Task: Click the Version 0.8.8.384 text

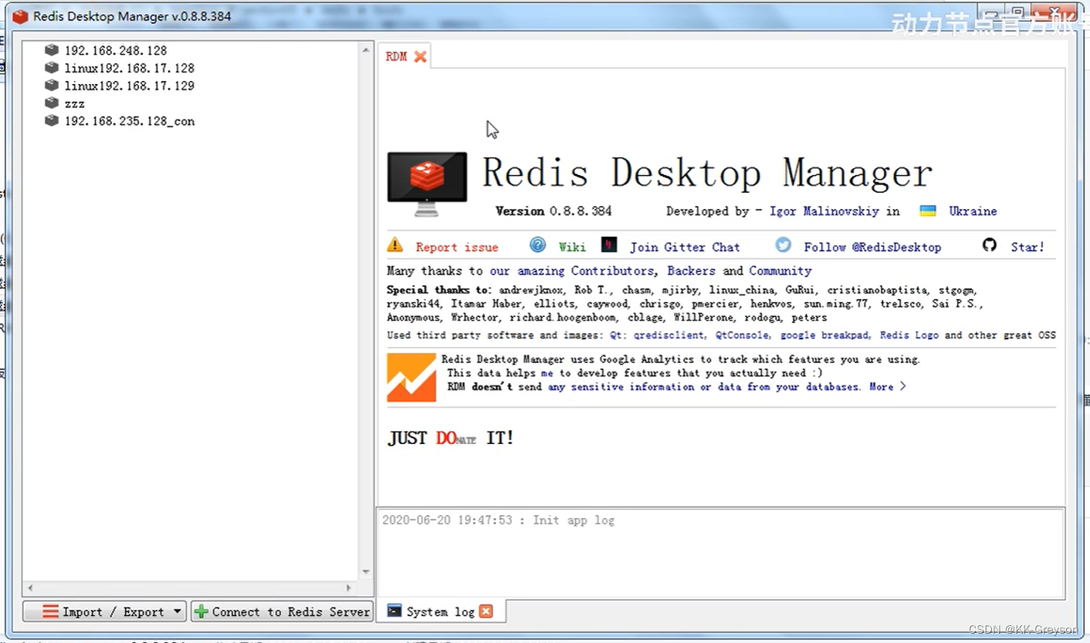Action: click(553, 211)
